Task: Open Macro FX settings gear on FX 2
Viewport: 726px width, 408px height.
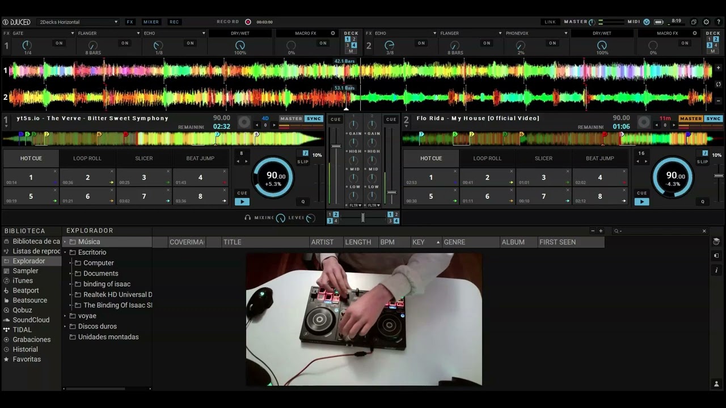Action: [x=695, y=33]
